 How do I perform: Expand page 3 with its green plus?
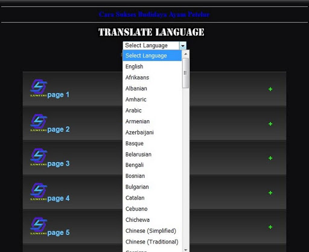(x=270, y=158)
